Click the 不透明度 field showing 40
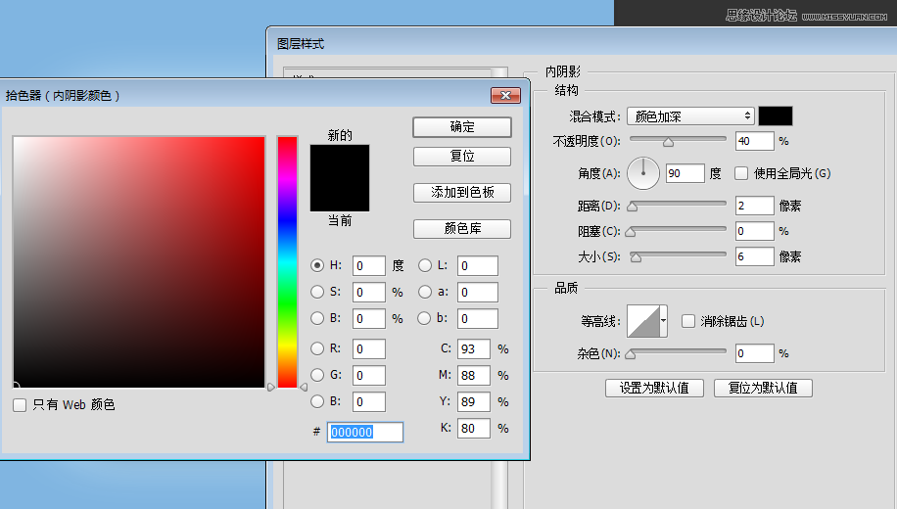Image resolution: width=897 pixels, height=509 pixels. pos(755,141)
